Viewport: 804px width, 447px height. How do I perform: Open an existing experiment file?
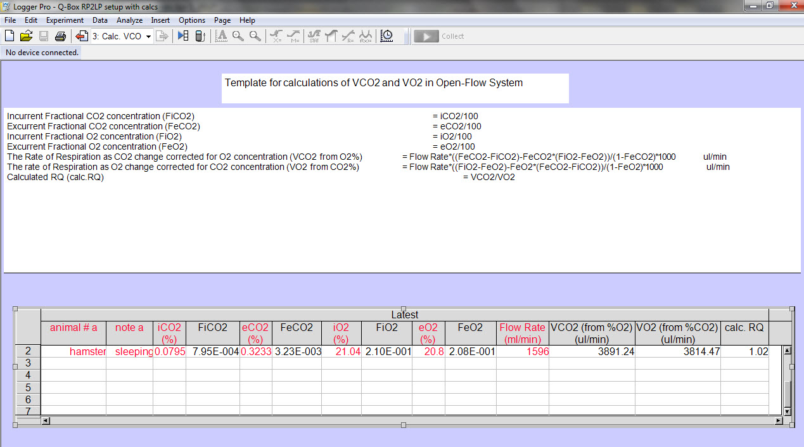(25, 36)
